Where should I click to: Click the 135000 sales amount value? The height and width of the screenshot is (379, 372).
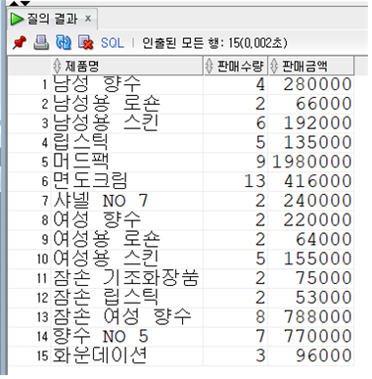tap(317, 142)
